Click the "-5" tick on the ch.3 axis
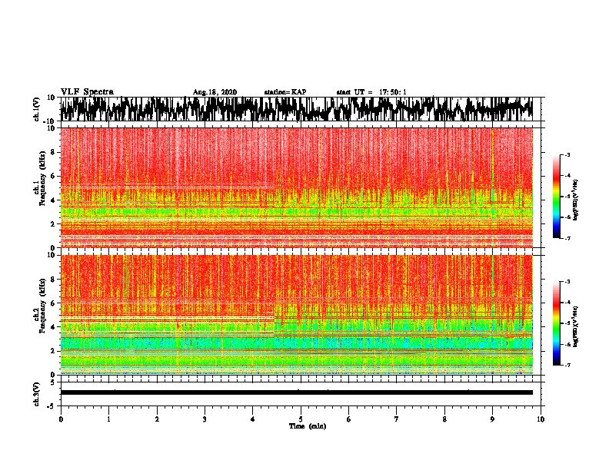The width and height of the screenshot is (609, 470). pyautogui.click(x=52, y=406)
